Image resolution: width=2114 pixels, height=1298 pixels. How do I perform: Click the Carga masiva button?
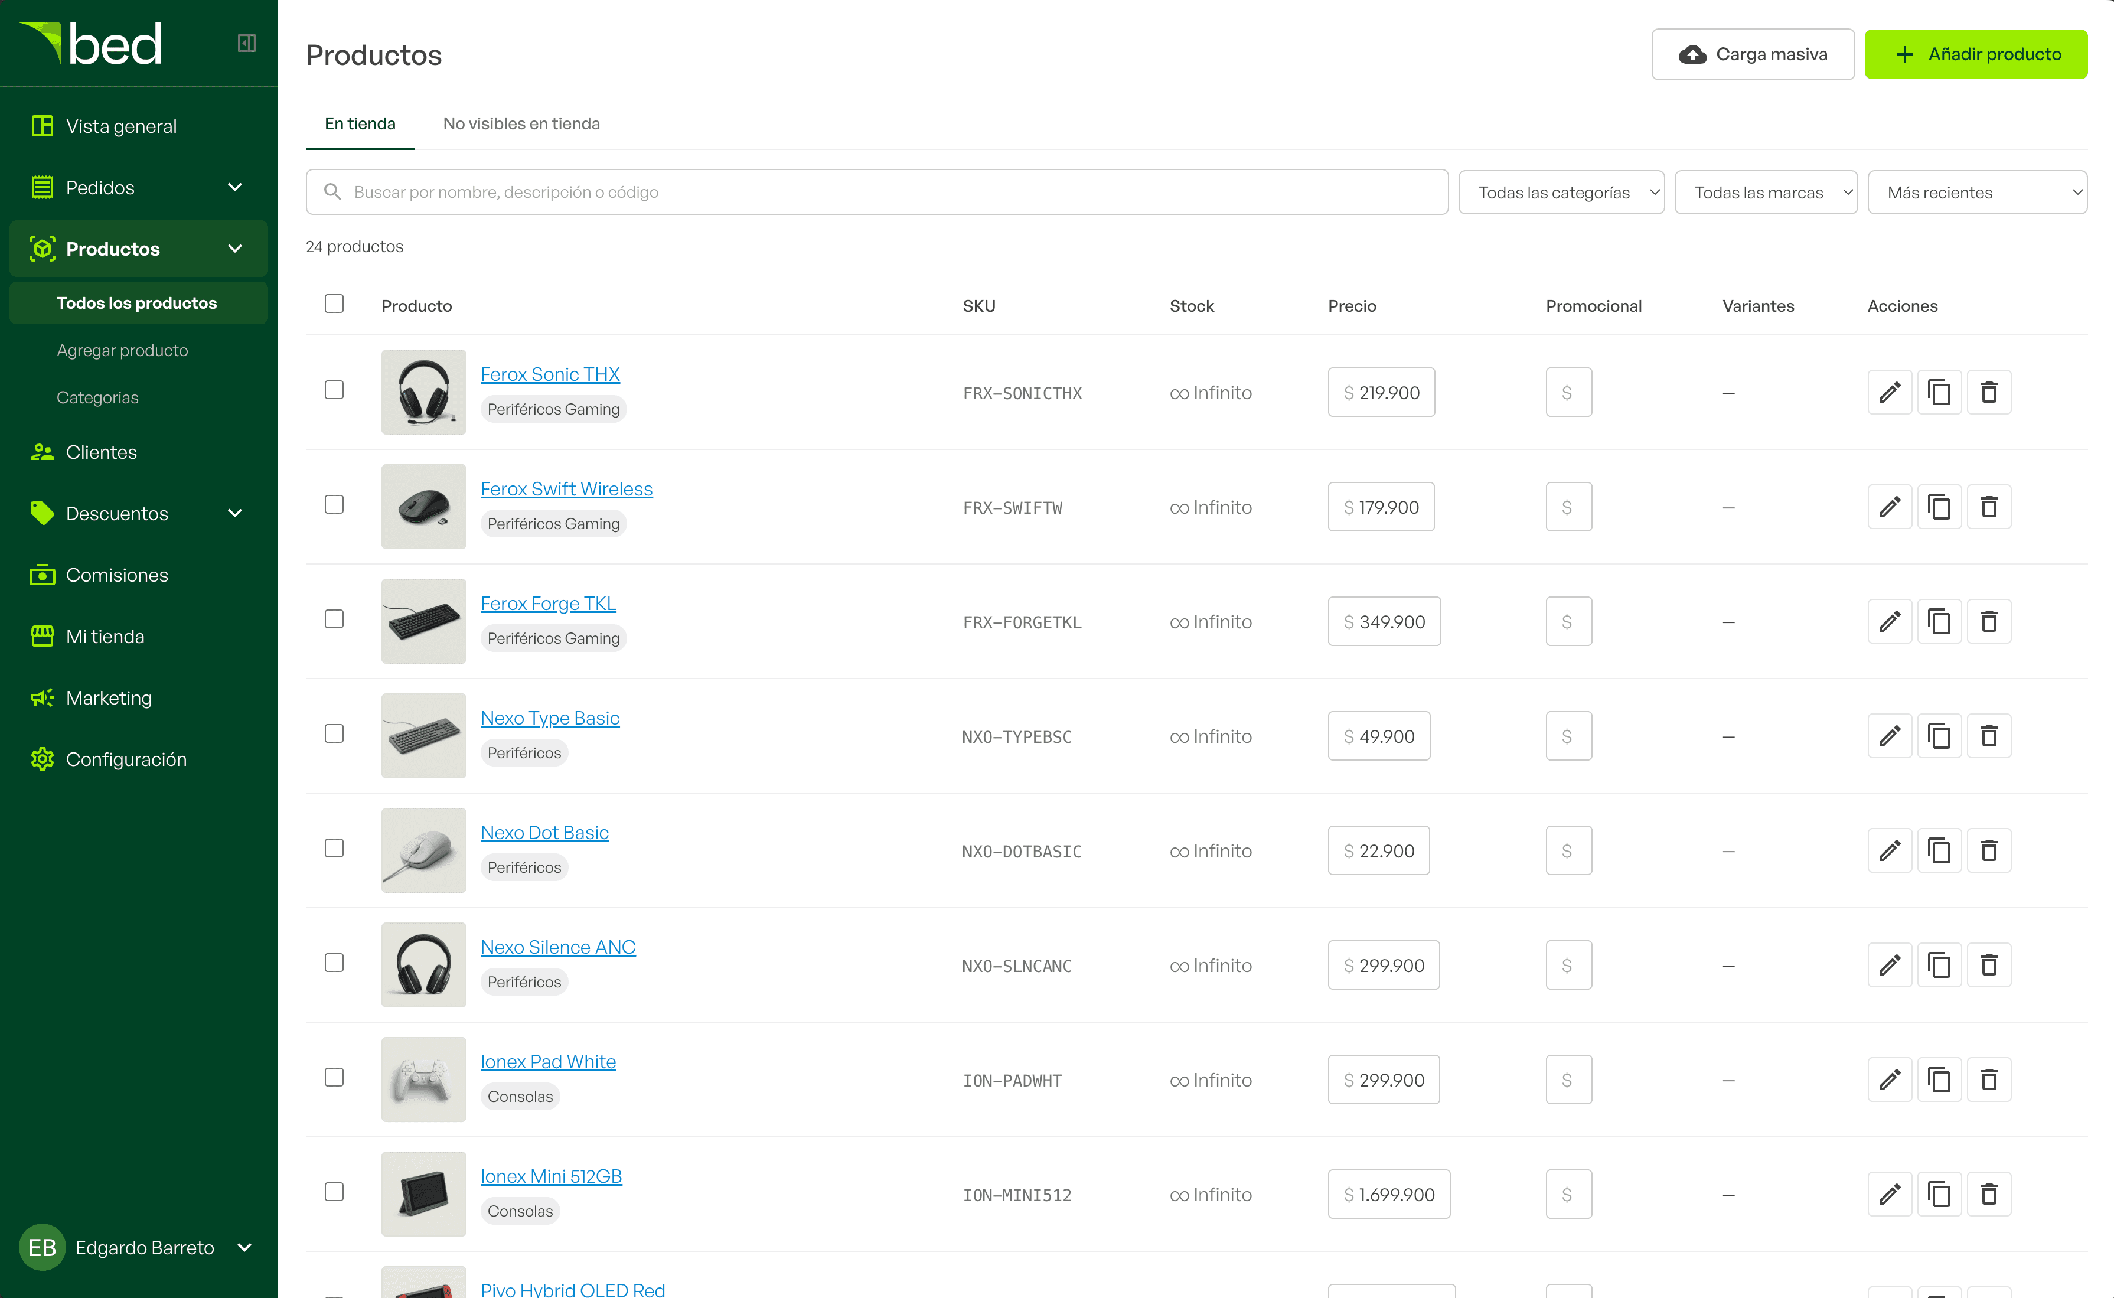coord(1753,54)
